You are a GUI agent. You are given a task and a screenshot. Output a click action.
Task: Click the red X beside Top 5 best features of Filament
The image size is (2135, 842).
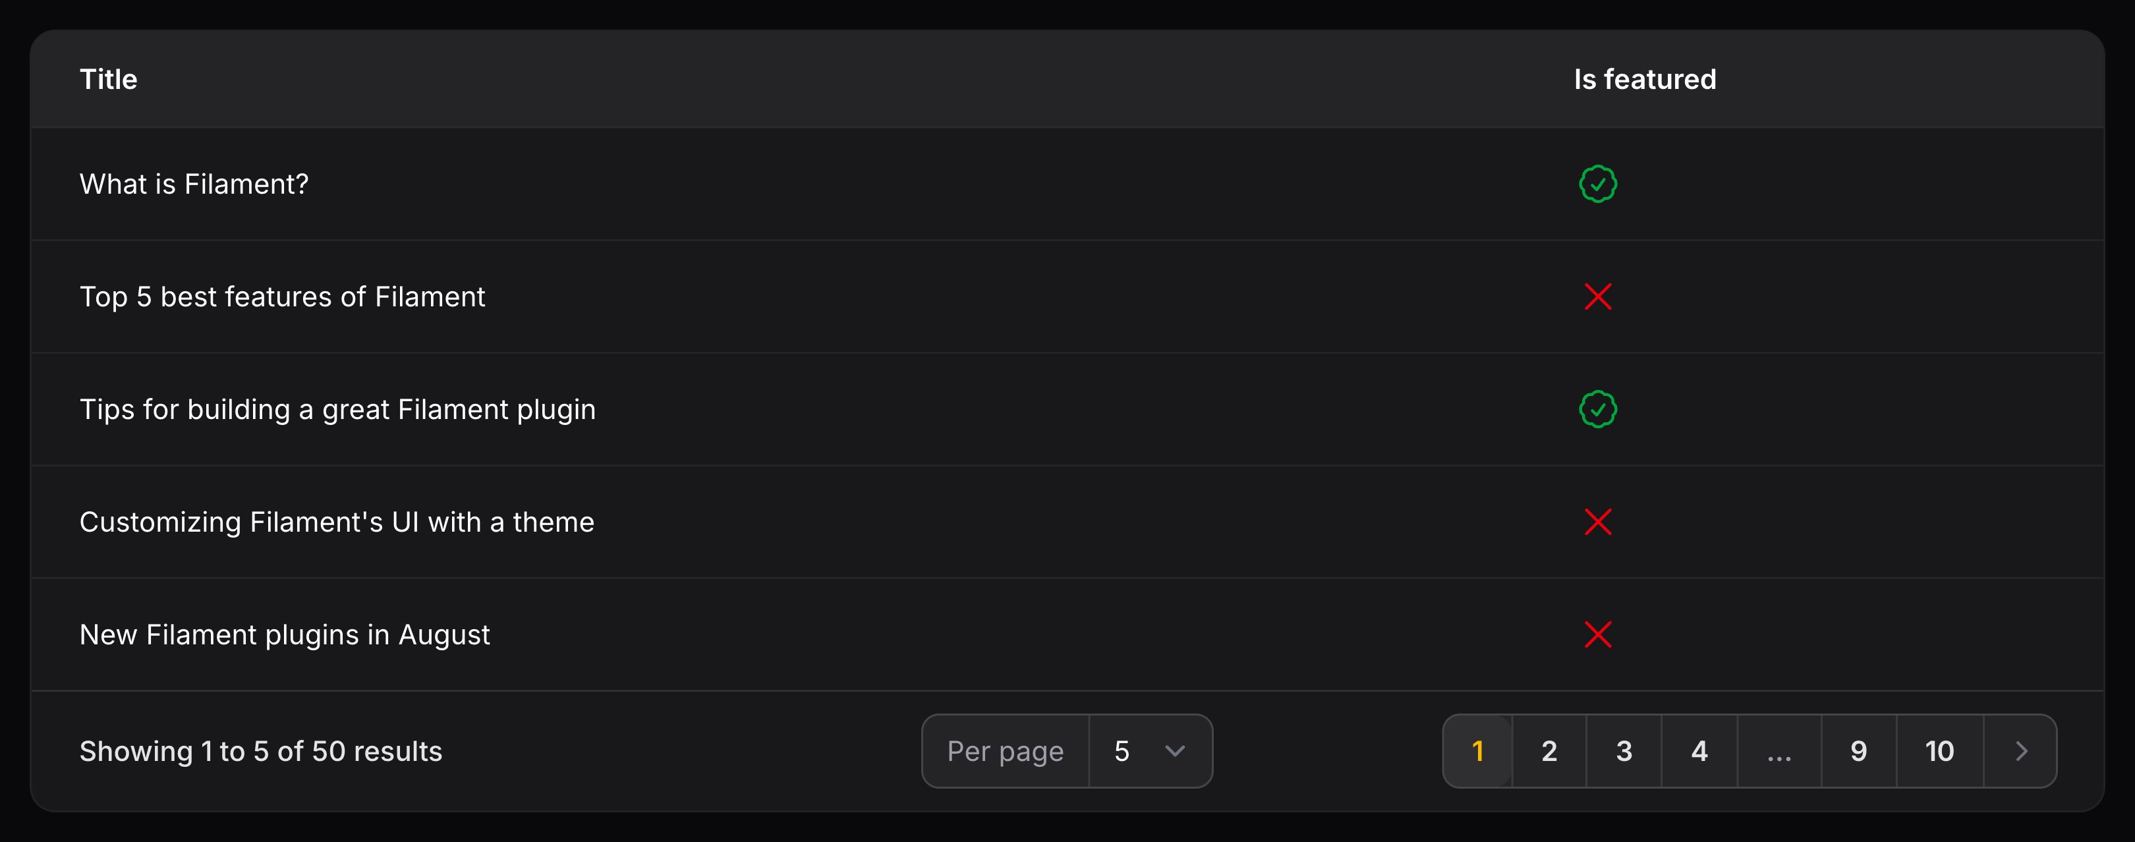tap(1599, 296)
